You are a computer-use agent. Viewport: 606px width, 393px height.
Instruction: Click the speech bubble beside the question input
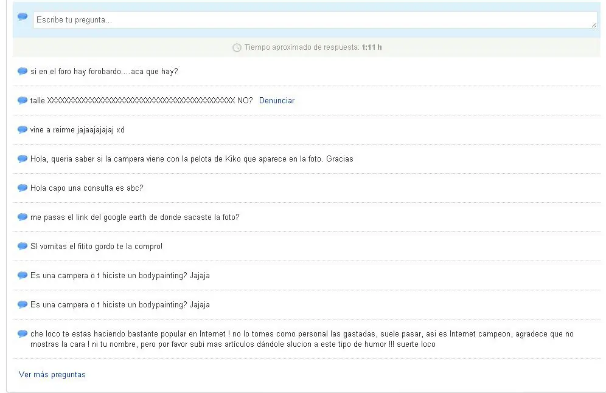pos(23,16)
